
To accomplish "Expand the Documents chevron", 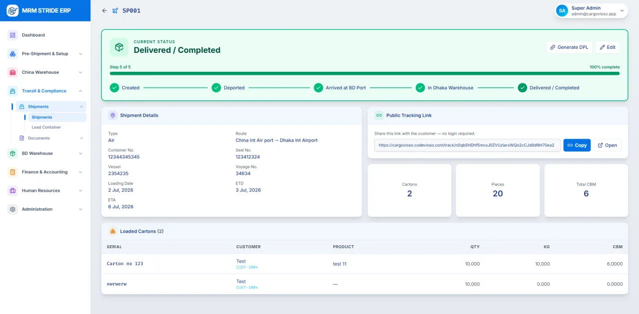I will coord(81,138).
